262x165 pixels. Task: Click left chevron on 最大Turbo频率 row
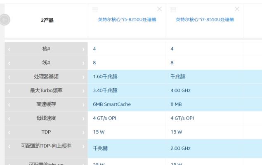tap(9, 91)
